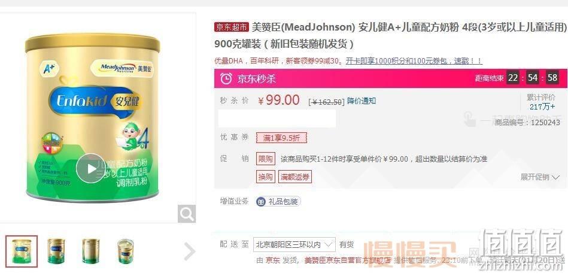Select the second product thumbnail

[x=56, y=251]
